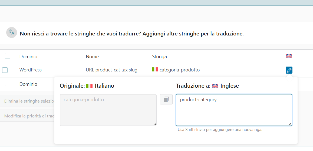Sort by the Nome column header
Viewport: 313px width, 151px height.
92,57
